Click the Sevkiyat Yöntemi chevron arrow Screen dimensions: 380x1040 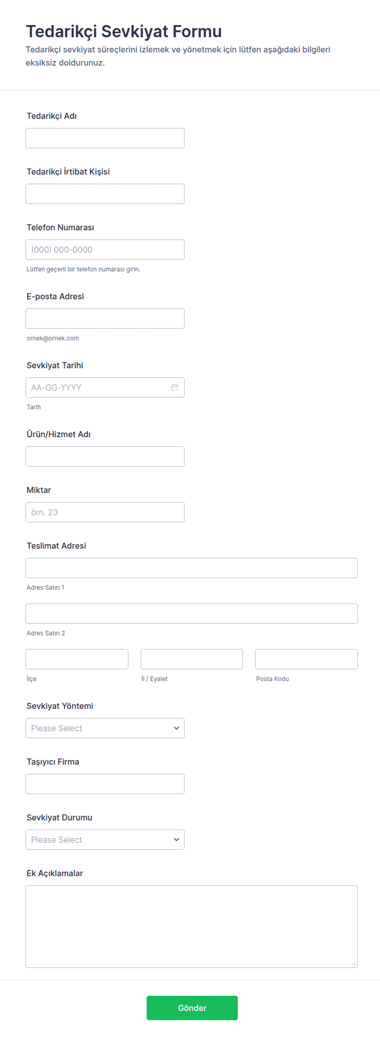coord(177,728)
